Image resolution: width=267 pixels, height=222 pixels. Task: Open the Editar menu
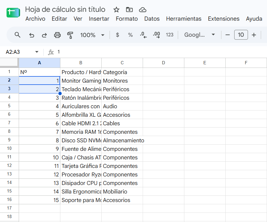(59, 19)
